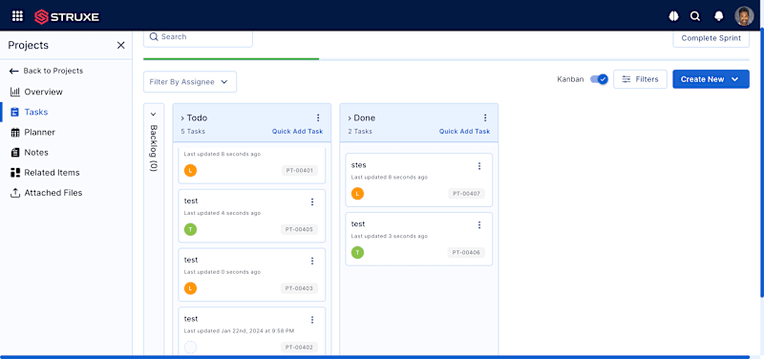The height and width of the screenshot is (359, 764).
Task: Open the apps grid menu icon
Action: (x=17, y=16)
